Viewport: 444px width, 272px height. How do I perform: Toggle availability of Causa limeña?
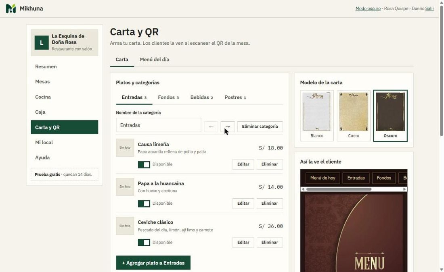click(x=144, y=164)
